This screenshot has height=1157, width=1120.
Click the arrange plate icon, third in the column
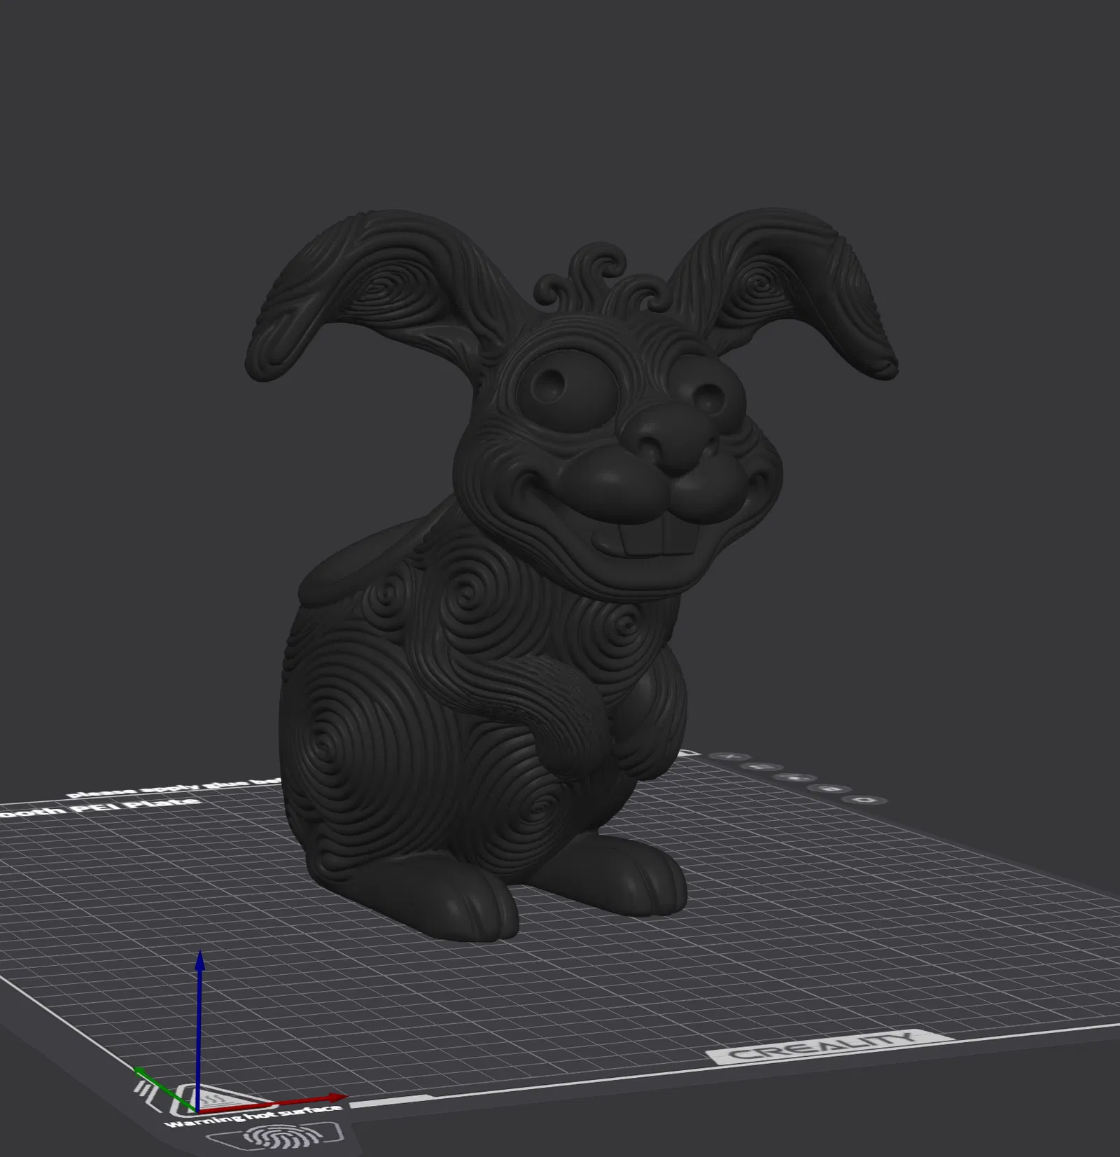pyautogui.click(x=796, y=777)
